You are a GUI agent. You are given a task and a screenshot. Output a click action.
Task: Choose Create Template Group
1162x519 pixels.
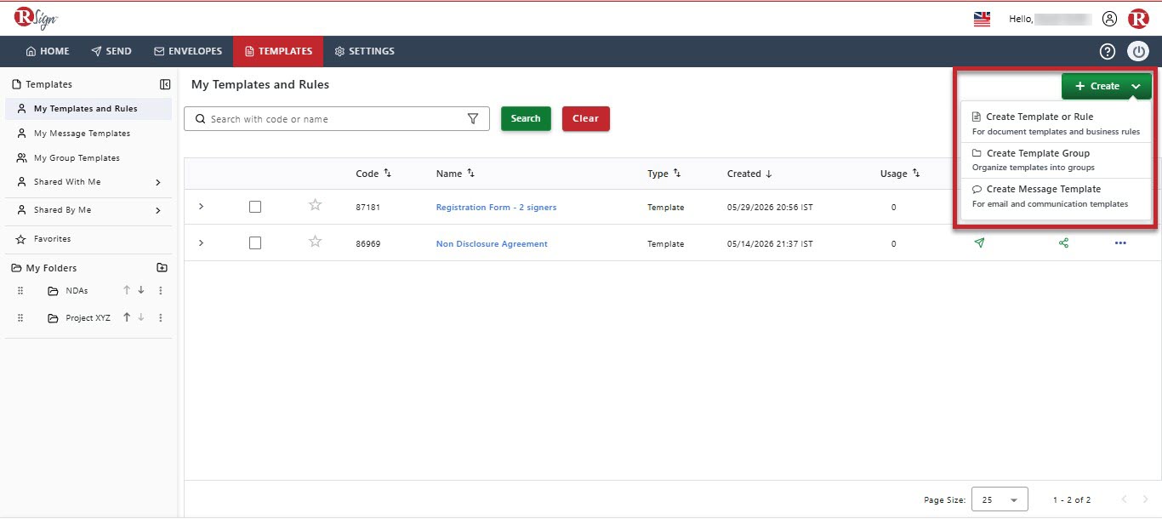(1057, 160)
